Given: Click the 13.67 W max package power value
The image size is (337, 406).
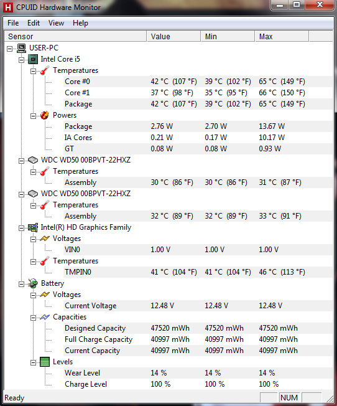Looking at the screenshot, I should [272, 126].
